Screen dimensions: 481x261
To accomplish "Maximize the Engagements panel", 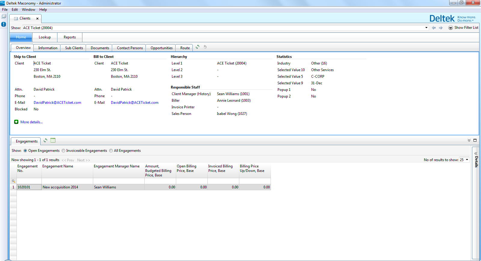I will click(475, 140).
